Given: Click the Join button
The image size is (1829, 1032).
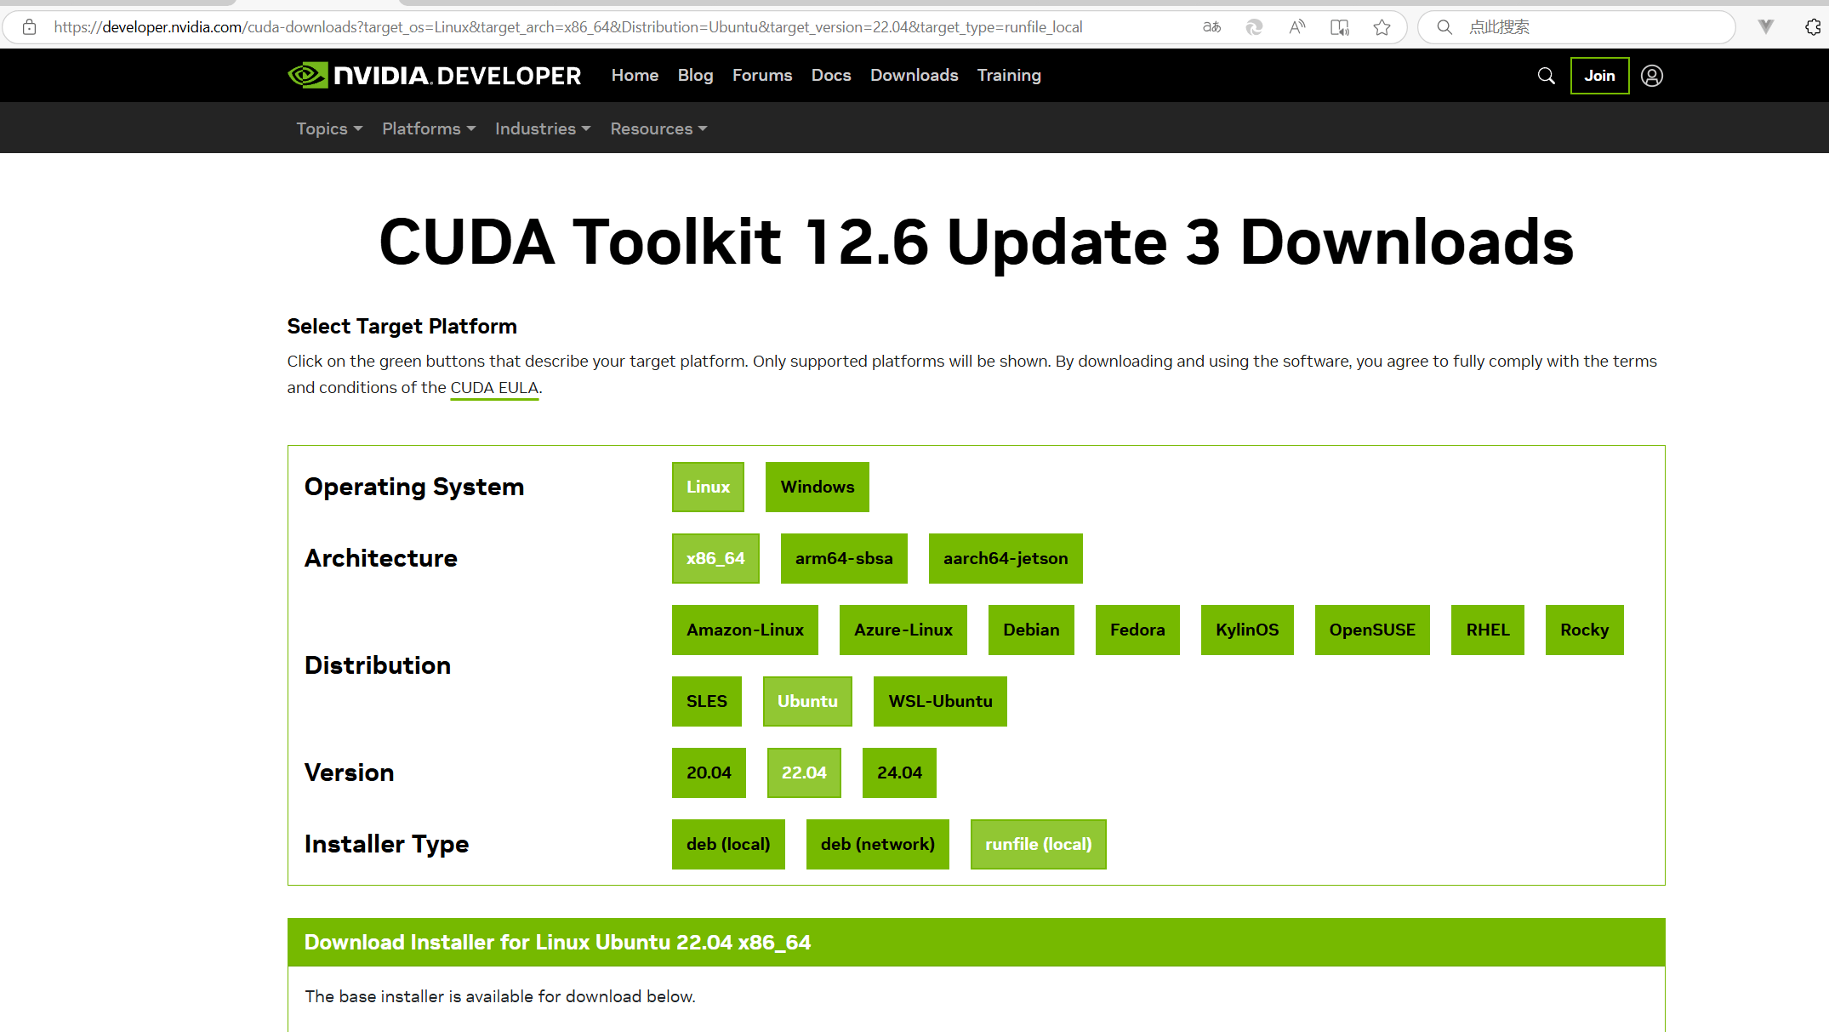Looking at the screenshot, I should tap(1599, 76).
